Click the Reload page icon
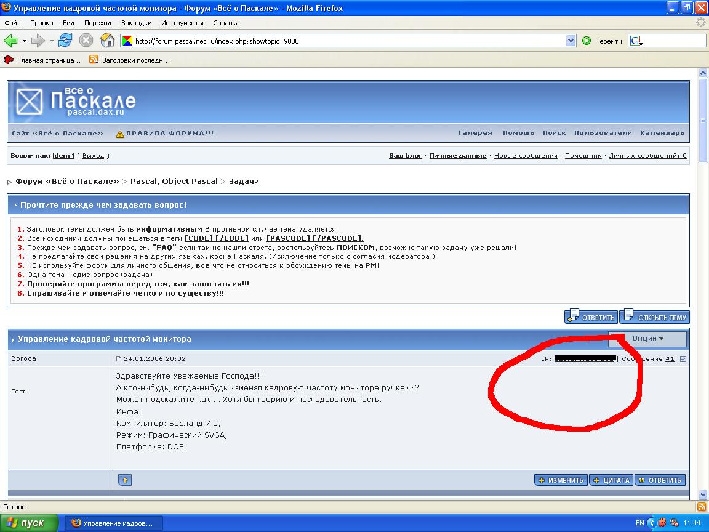Viewport: 709px width, 532px height. click(x=65, y=41)
